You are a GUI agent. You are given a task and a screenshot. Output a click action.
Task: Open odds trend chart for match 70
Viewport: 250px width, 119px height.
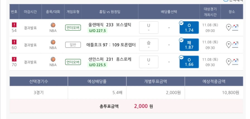[235, 62]
